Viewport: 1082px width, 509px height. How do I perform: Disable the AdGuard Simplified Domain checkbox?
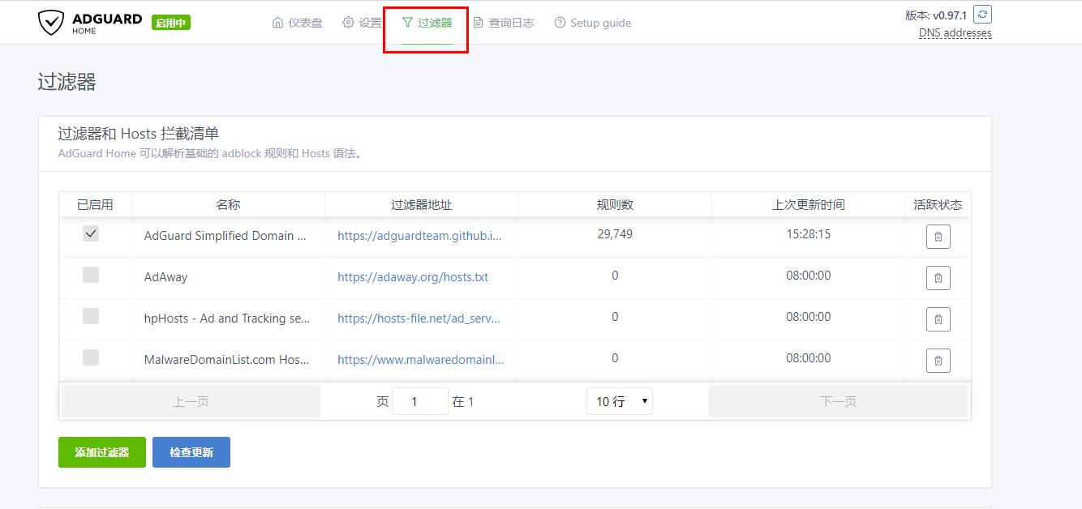[x=91, y=234]
